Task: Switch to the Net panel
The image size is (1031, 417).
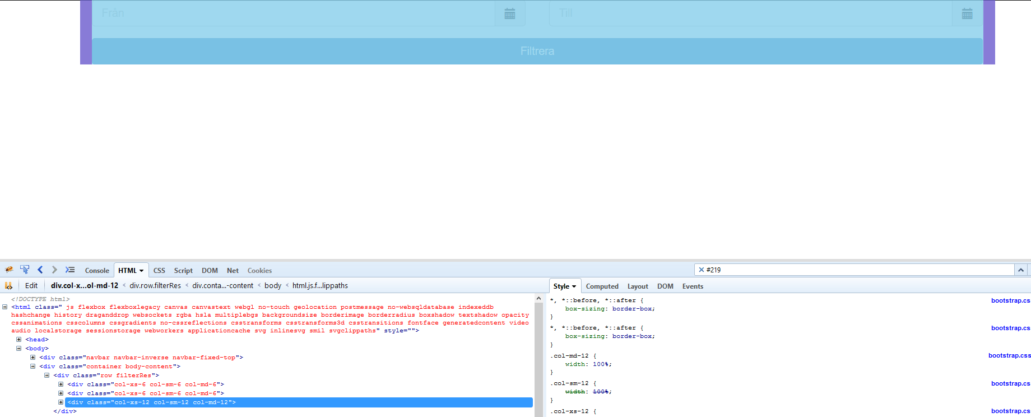Action: [x=233, y=270]
